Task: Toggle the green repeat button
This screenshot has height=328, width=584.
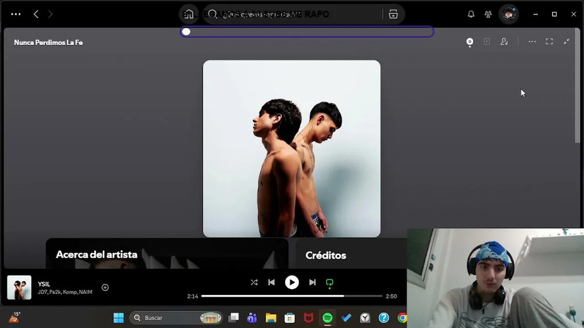Action: click(x=329, y=283)
